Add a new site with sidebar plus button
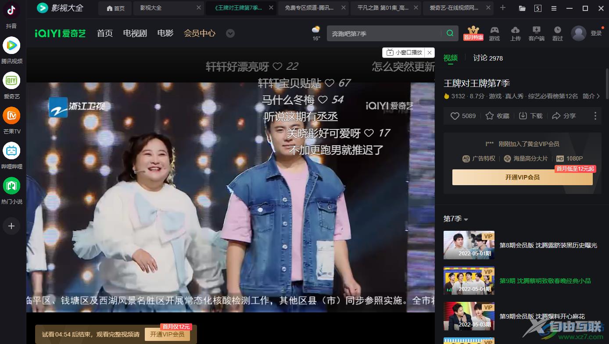Screen dimensions: 609x344 click(11, 226)
